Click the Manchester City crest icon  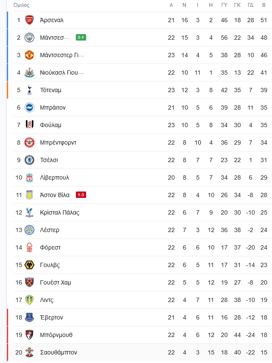point(29,38)
